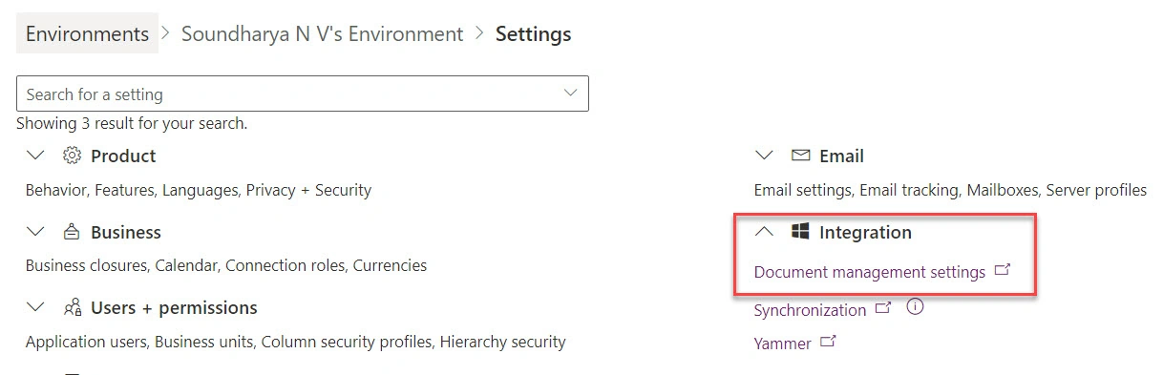Click the Users + permissions people icon

pyautogui.click(x=72, y=308)
